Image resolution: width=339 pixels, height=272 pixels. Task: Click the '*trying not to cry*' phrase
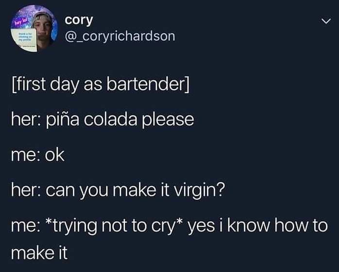point(115,225)
